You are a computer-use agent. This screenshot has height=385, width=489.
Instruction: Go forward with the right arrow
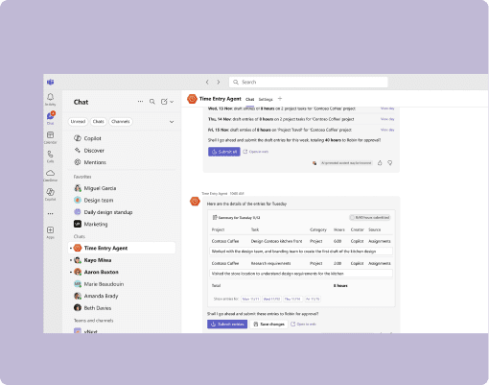[x=219, y=83]
